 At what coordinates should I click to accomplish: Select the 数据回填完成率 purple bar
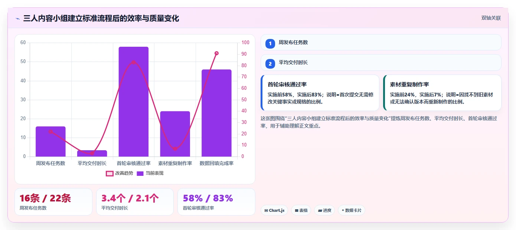[216, 113]
